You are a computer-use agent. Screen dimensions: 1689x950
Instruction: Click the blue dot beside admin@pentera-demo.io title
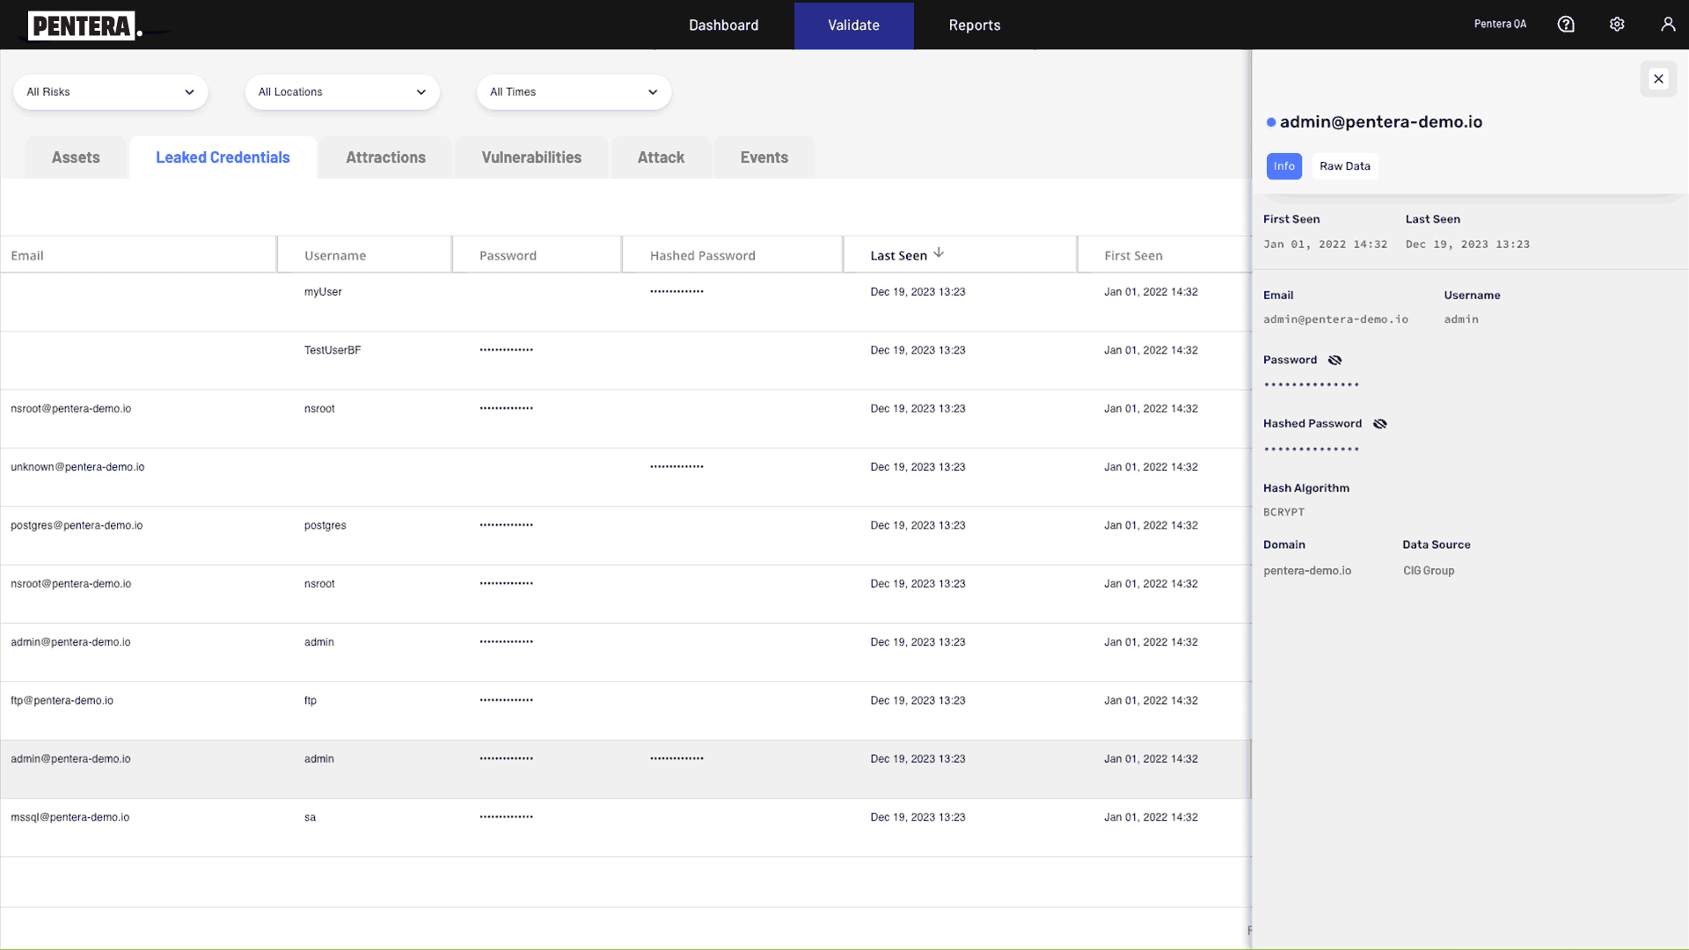1270,122
